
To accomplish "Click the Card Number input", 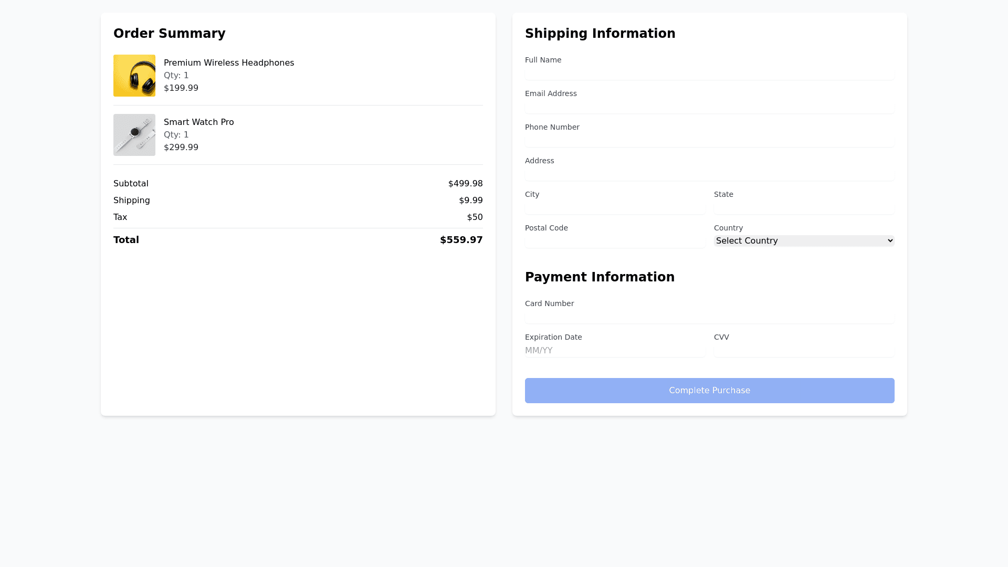I will point(709,317).
